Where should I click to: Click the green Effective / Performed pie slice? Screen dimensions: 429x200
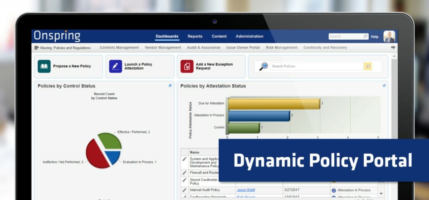click(x=111, y=141)
